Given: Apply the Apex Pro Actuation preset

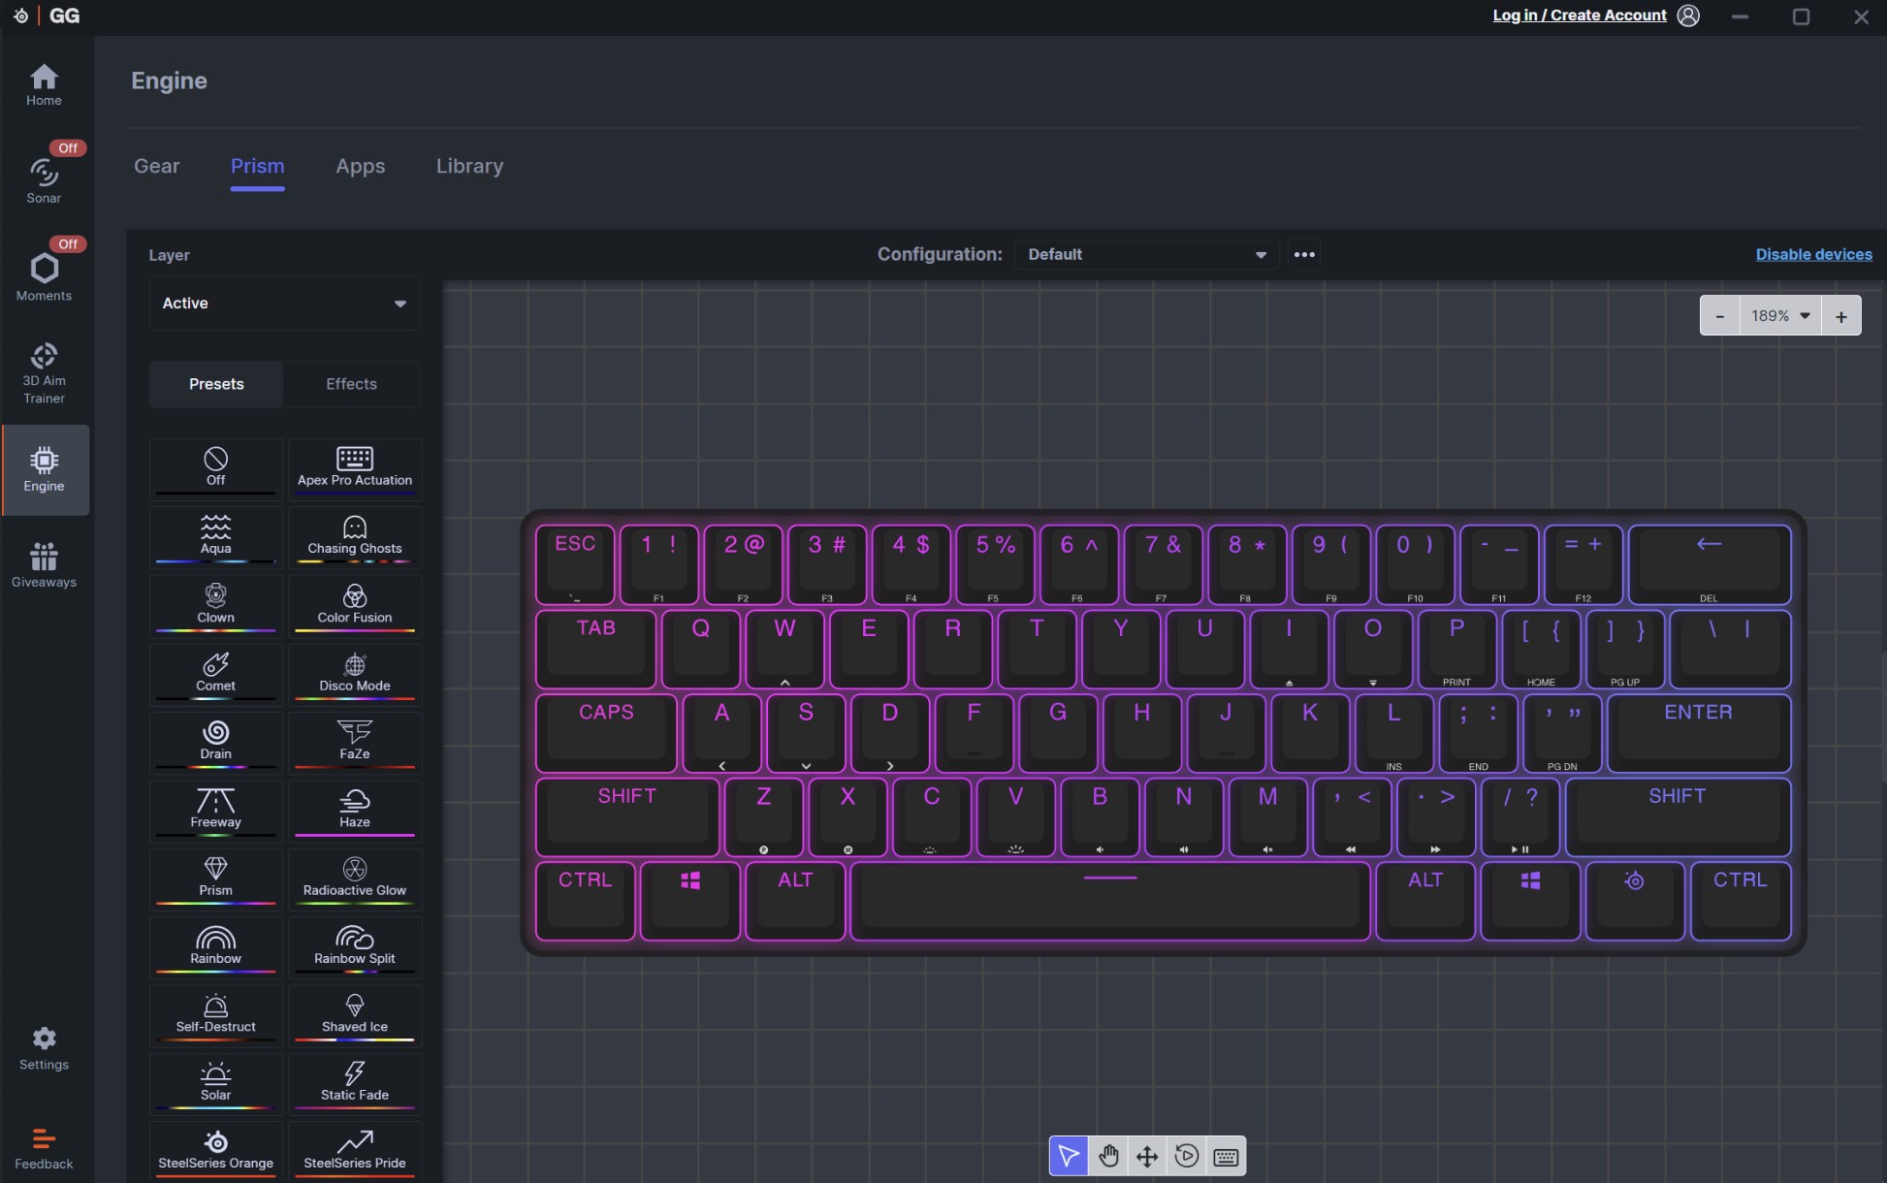Looking at the screenshot, I should pyautogui.click(x=355, y=467).
